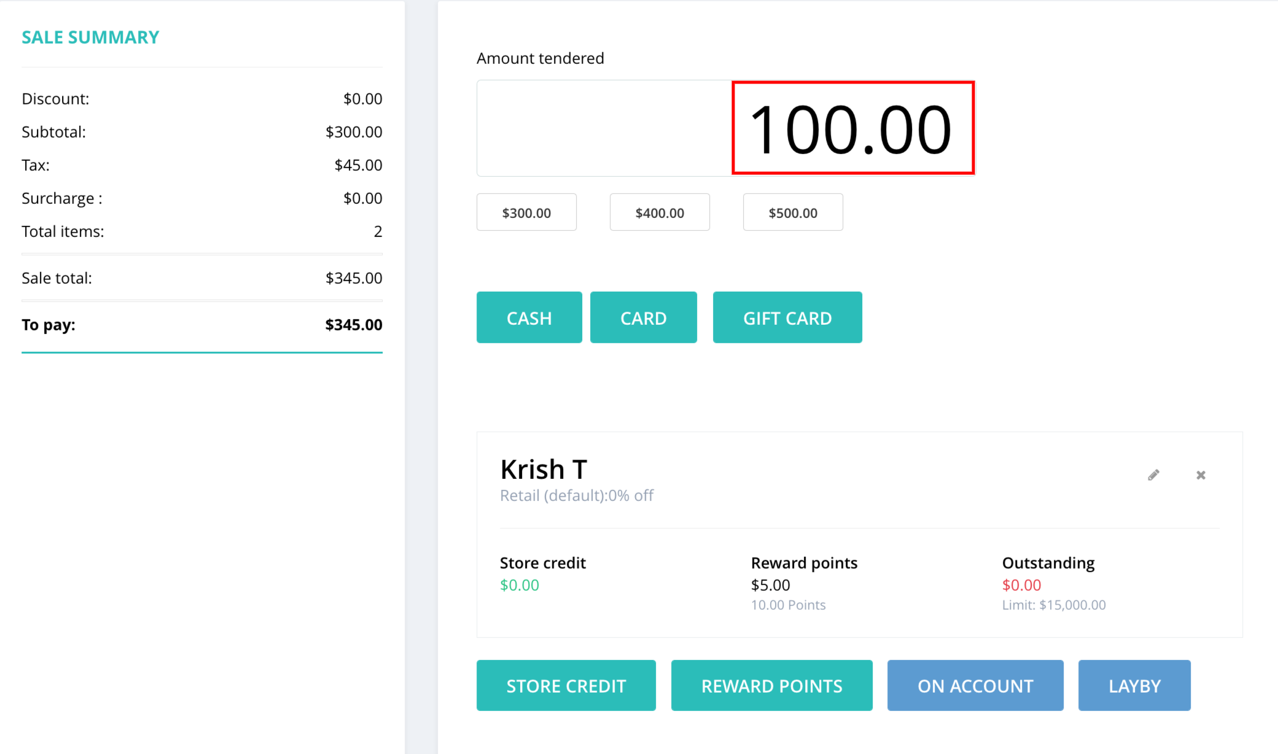
Task: Set tendered amount to $300.00 preset
Action: coord(526,212)
